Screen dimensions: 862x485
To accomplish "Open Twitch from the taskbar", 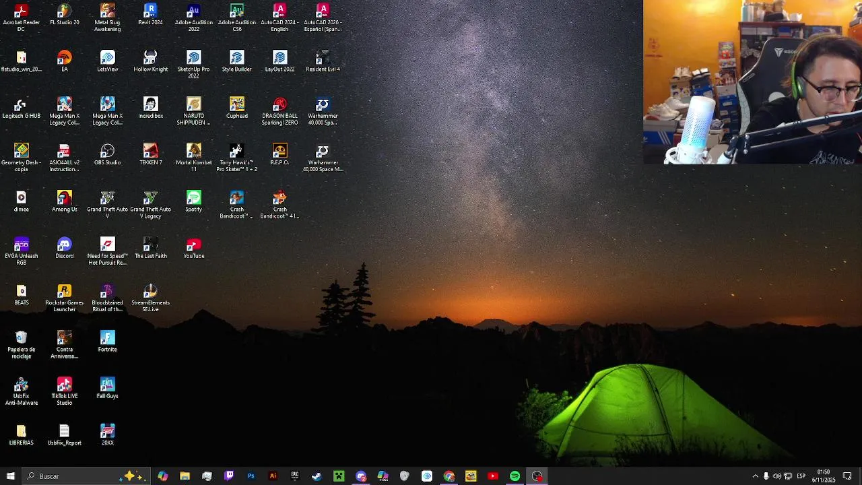I will point(229,476).
